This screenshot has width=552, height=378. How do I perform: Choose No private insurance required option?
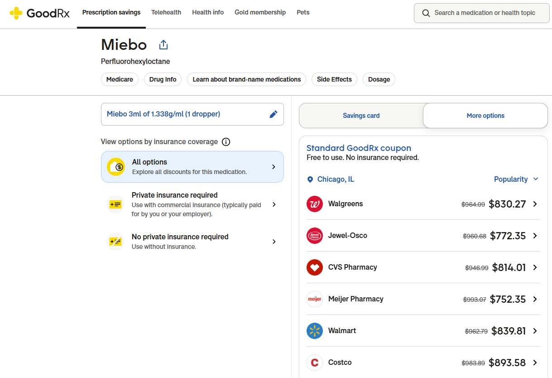pyautogui.click(x=192, y=242)
